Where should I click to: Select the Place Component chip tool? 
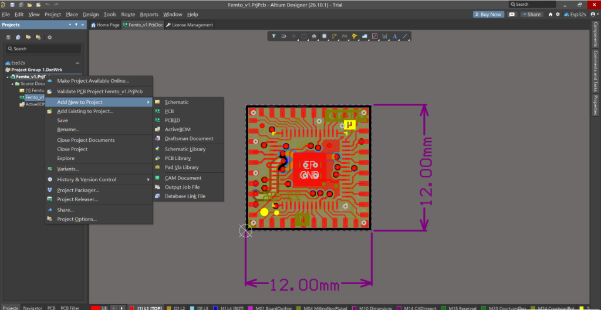click(324, 36)
